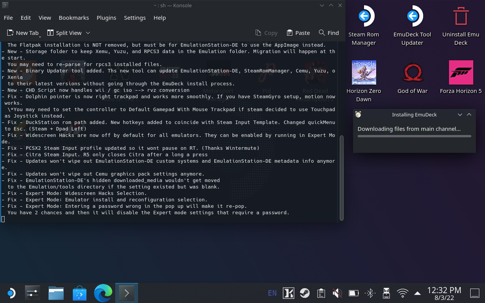
Task: Open the clipboard tray icon
Action: coord(321,293)
